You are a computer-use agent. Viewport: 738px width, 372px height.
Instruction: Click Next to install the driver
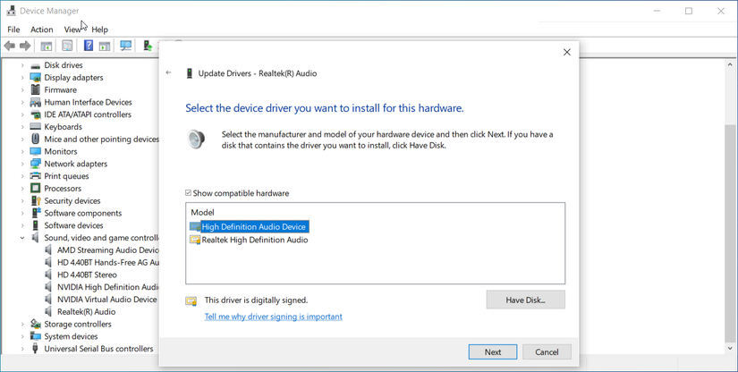point(493,351)
